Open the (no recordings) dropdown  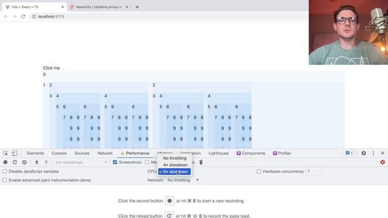tap(81, 162)
